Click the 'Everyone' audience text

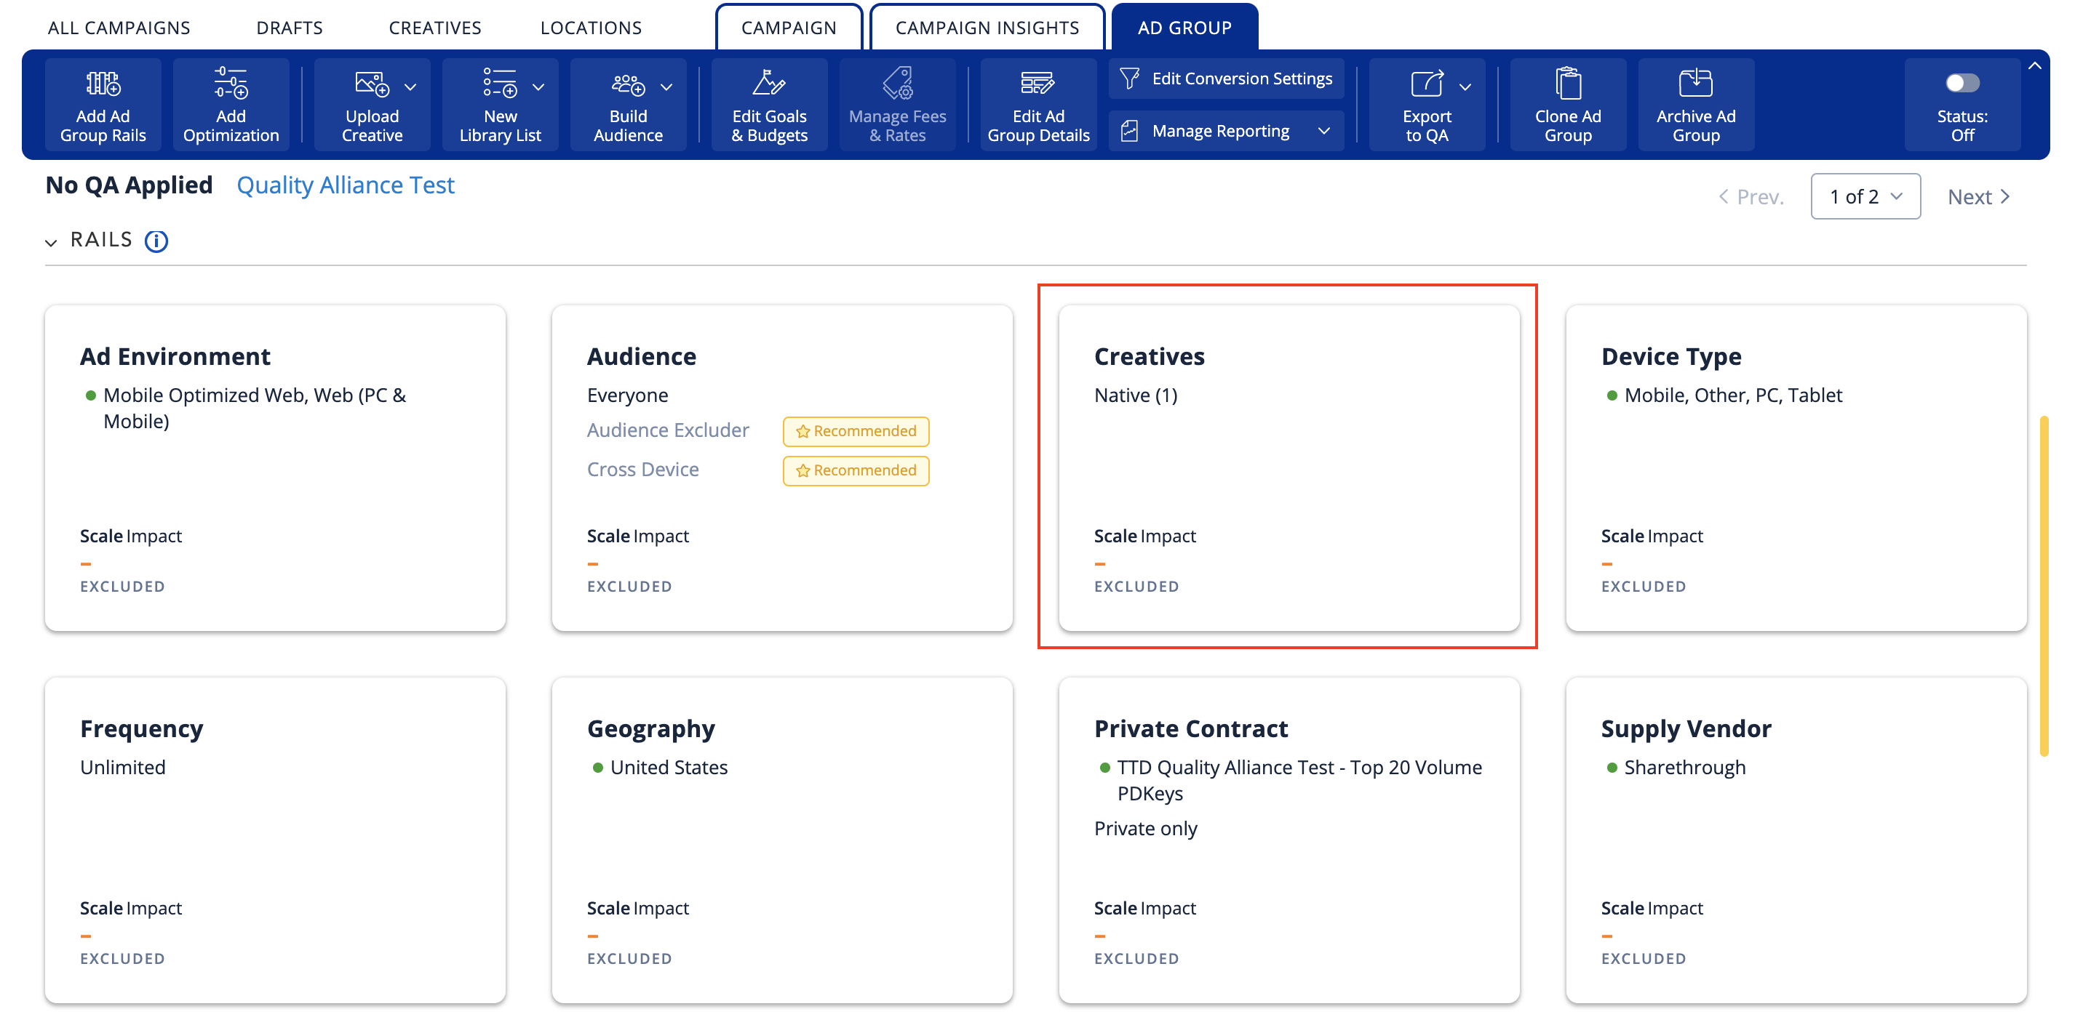tap(627, 395)
